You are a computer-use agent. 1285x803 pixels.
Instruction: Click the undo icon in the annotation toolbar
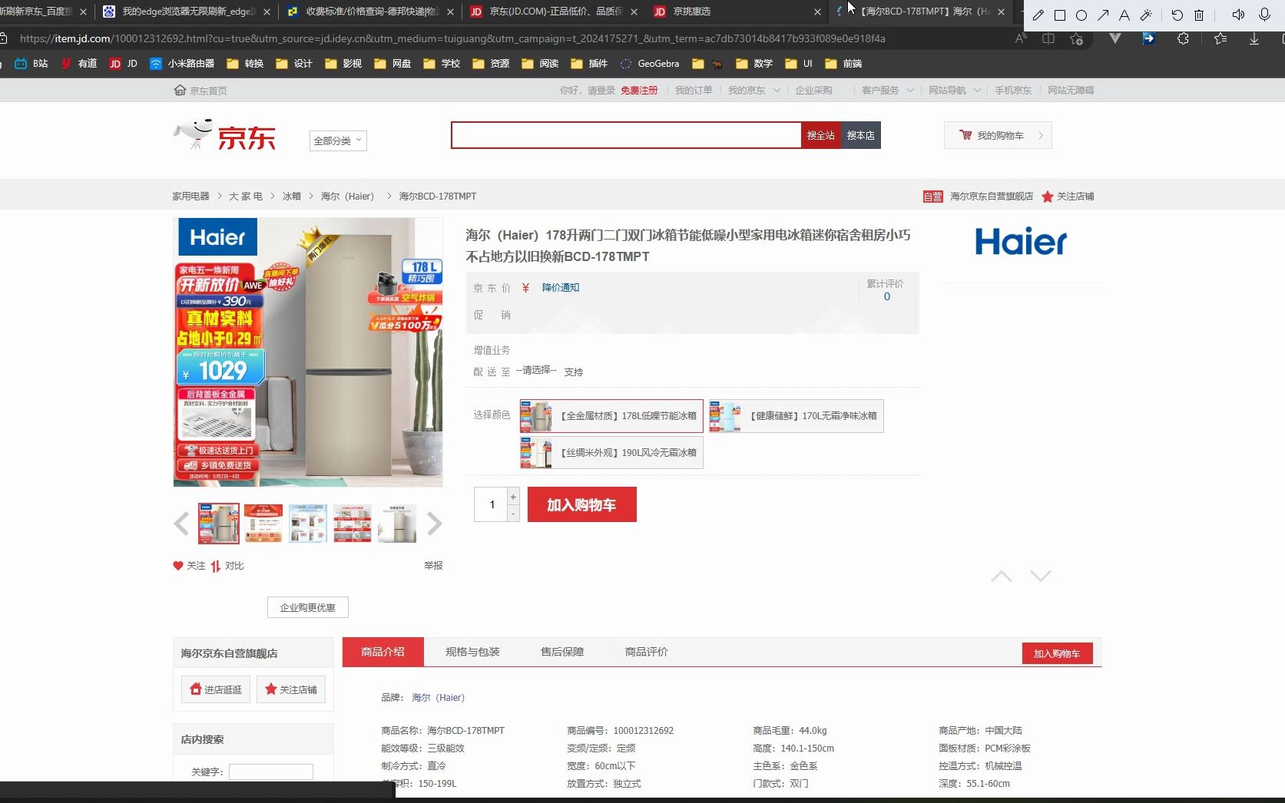[1176, 15]
